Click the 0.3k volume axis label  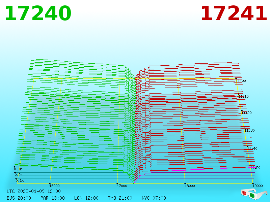pyautogui.click(x=18, y=169)
